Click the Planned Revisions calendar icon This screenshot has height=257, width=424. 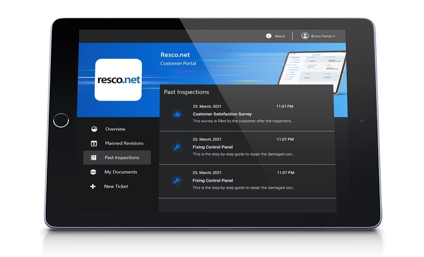[x=94, y=143]
